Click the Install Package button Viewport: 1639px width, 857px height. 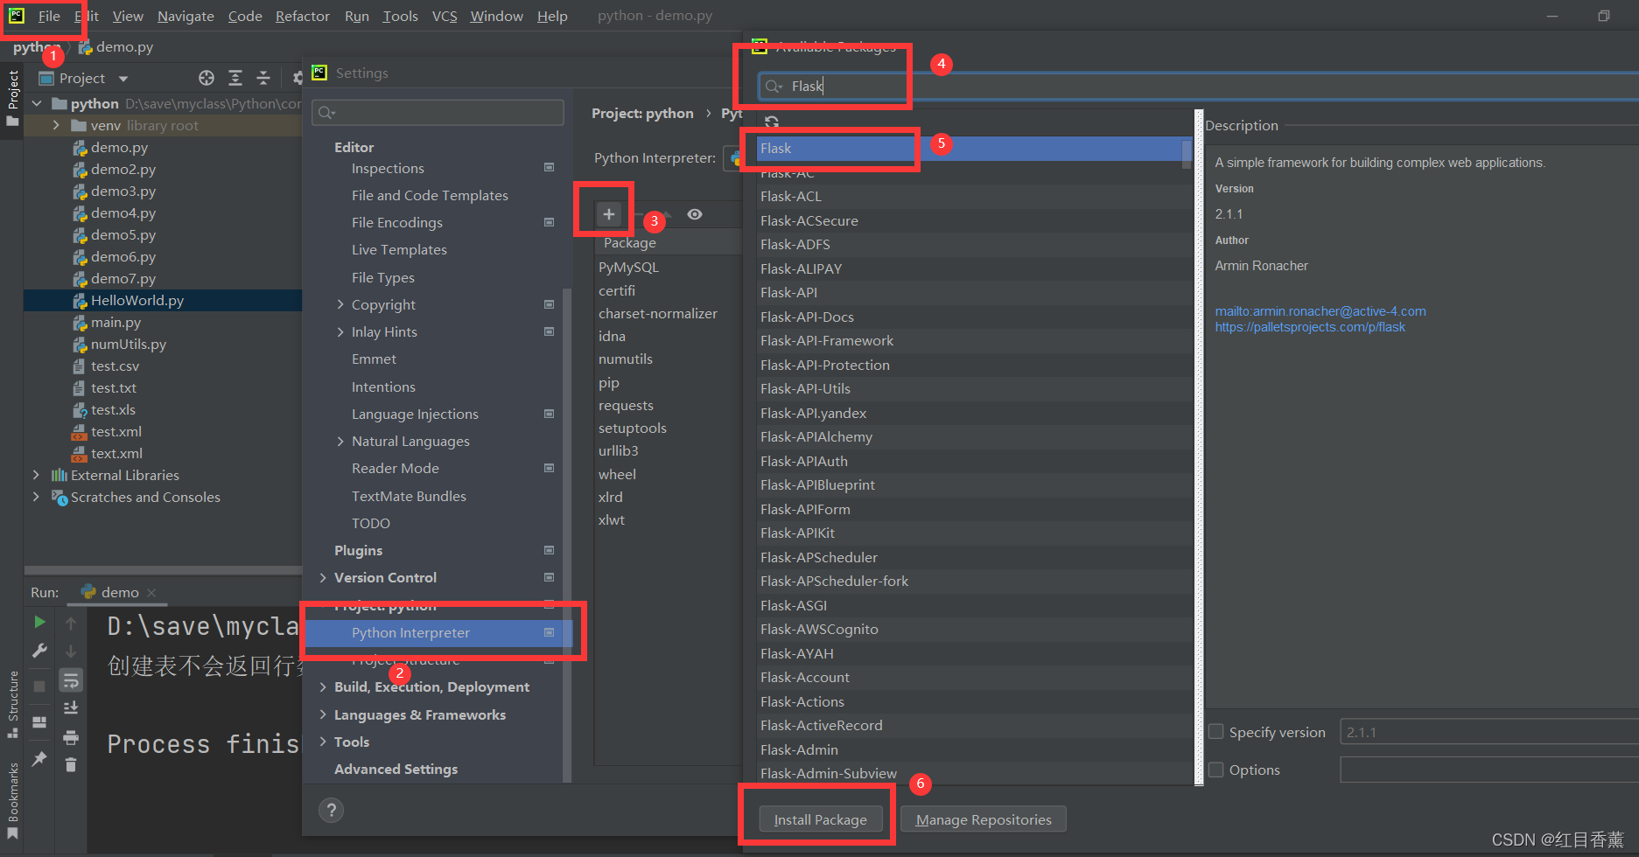point(820,819)
